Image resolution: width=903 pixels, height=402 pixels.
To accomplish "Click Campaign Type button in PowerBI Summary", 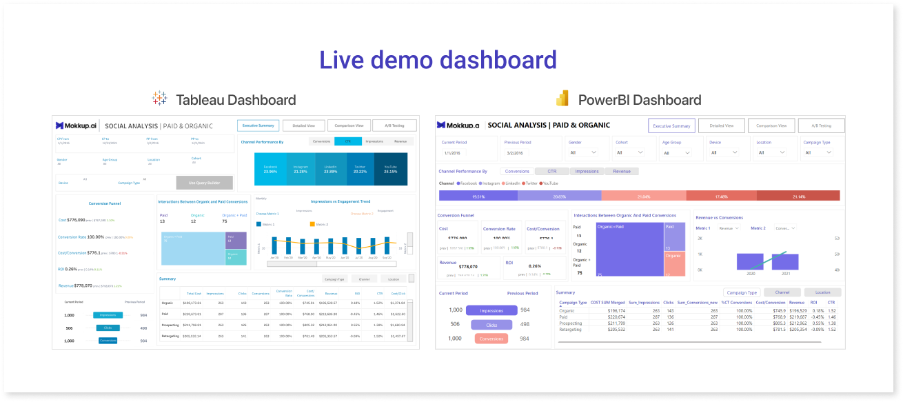I will [742, 292].
